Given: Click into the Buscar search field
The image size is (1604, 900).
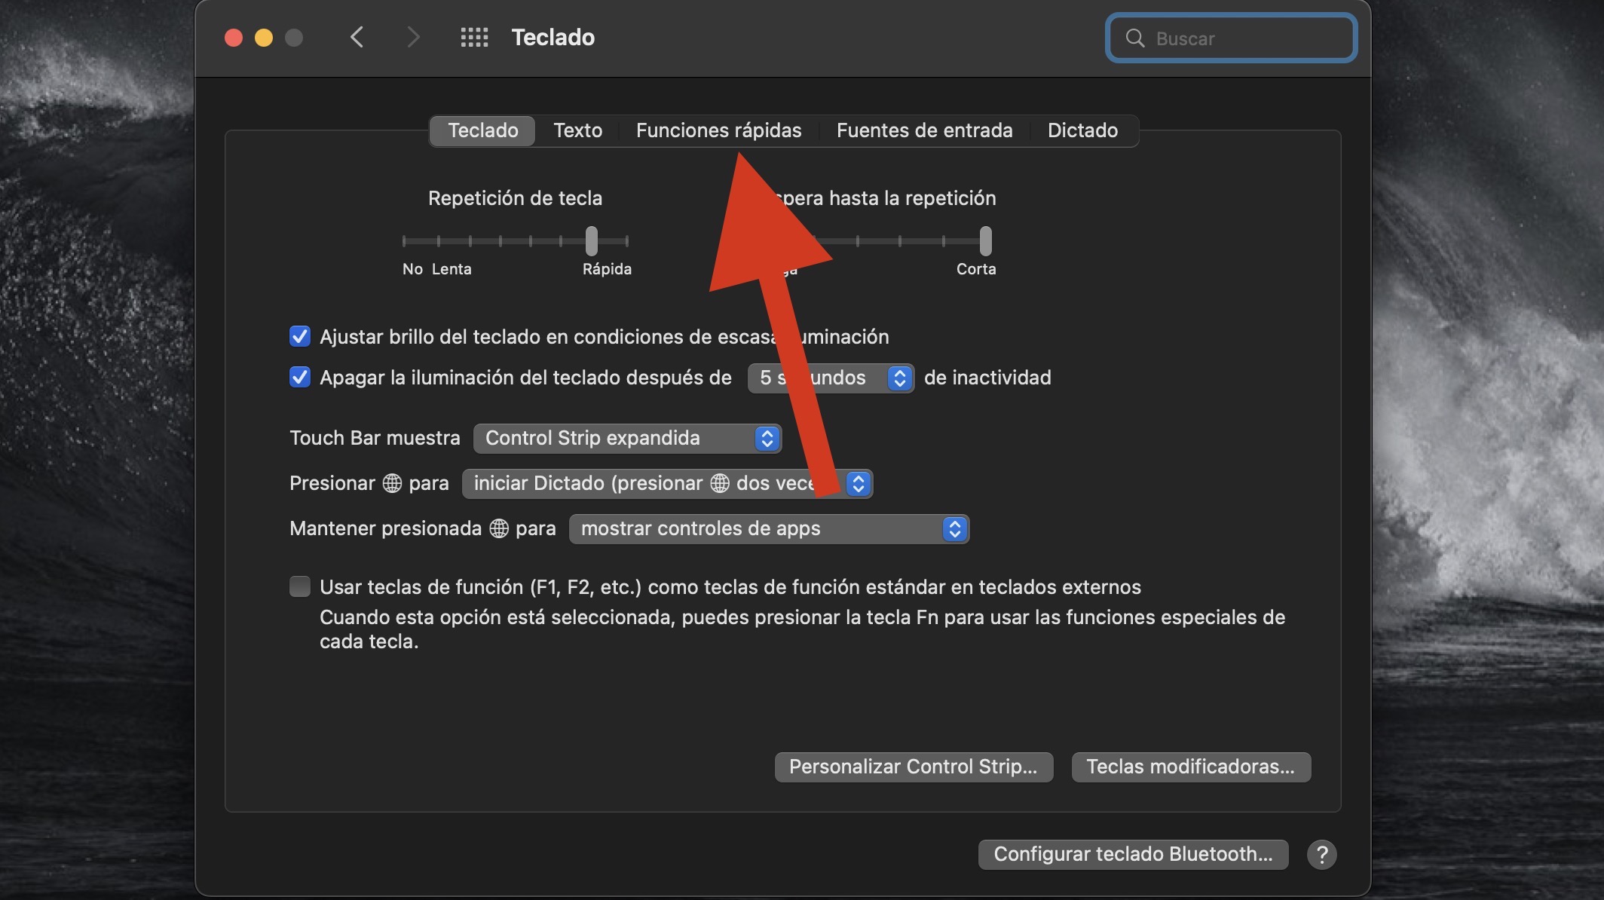Looking at the screenshot, I should [1244, 38].
